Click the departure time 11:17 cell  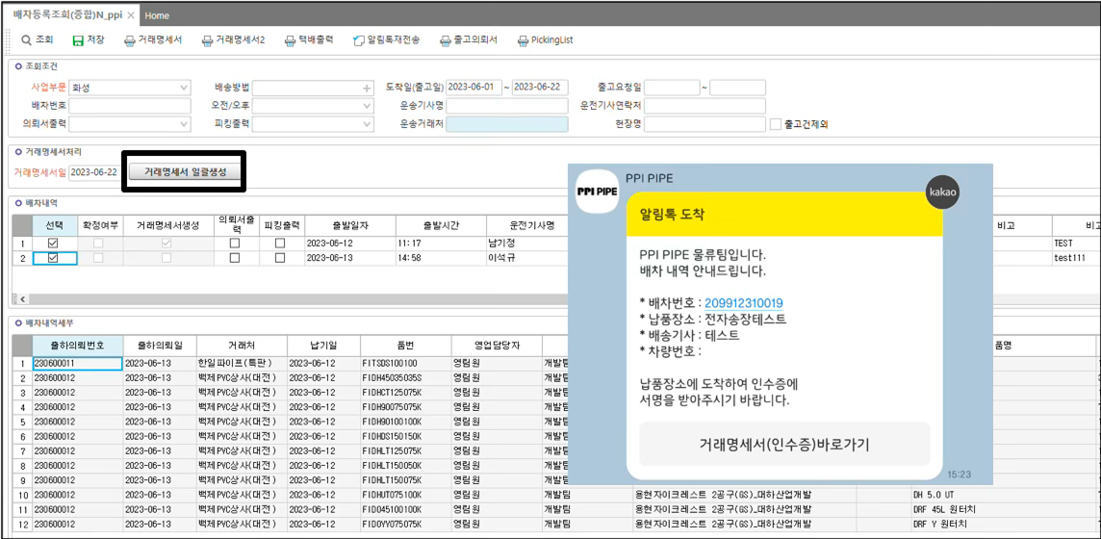[x=440, y=243]
